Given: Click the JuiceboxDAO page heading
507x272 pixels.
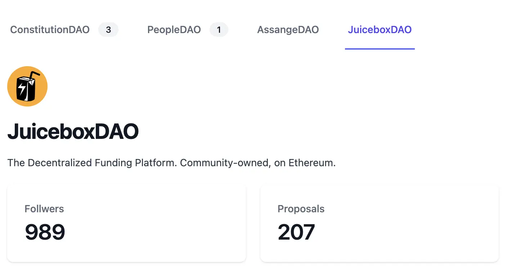Looking at the screenshot, I should (73, 132).
